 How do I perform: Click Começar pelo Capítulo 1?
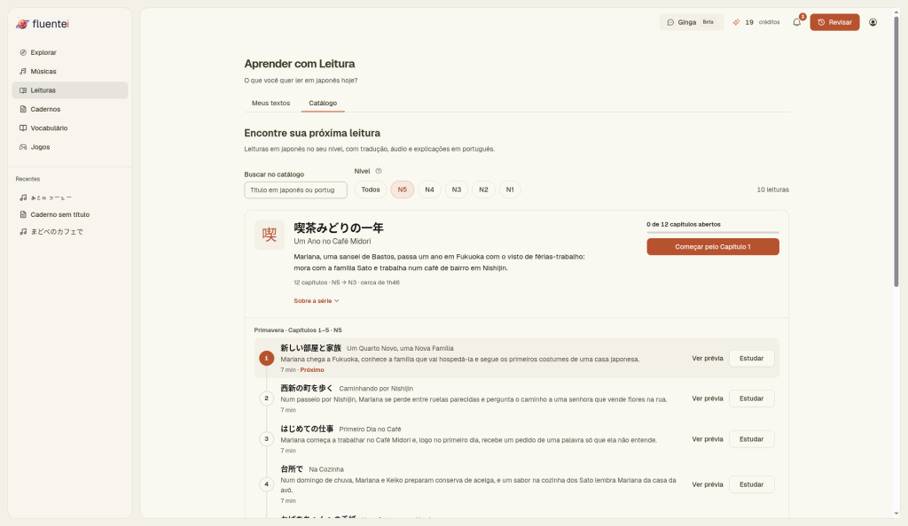(713, 247)
